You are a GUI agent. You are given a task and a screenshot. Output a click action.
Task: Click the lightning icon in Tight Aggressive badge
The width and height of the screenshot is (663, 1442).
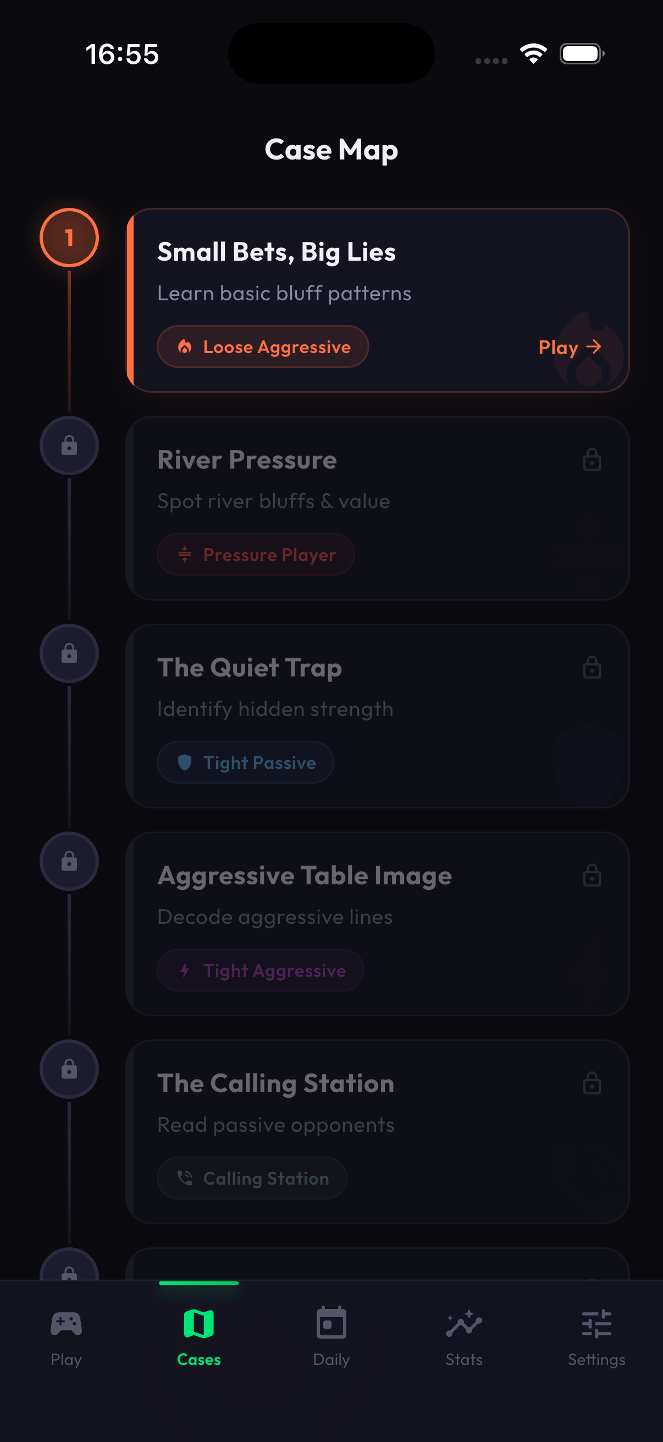186,971
